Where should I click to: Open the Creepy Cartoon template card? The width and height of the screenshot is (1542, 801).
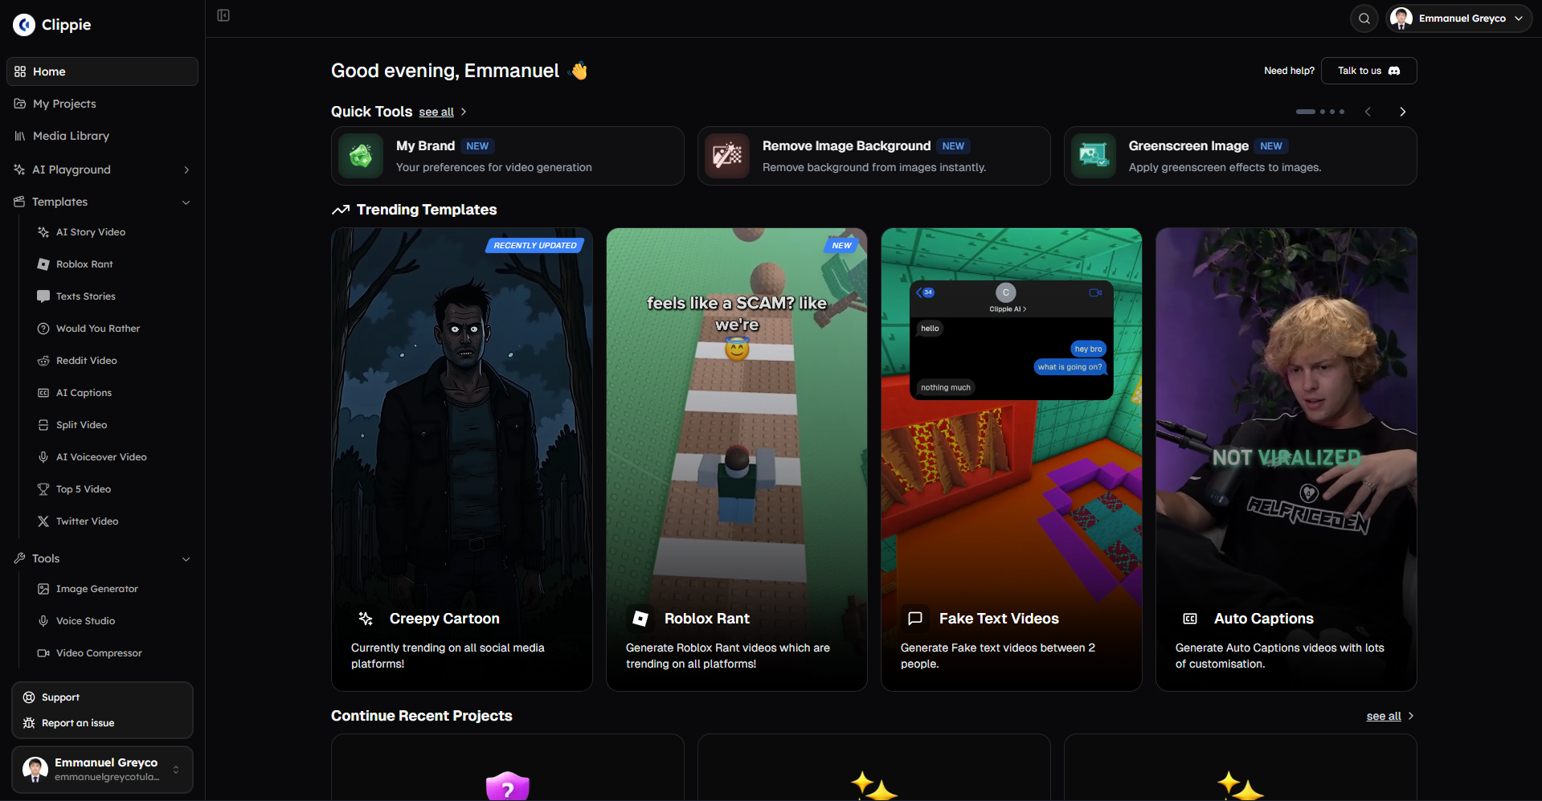(462, 460)
